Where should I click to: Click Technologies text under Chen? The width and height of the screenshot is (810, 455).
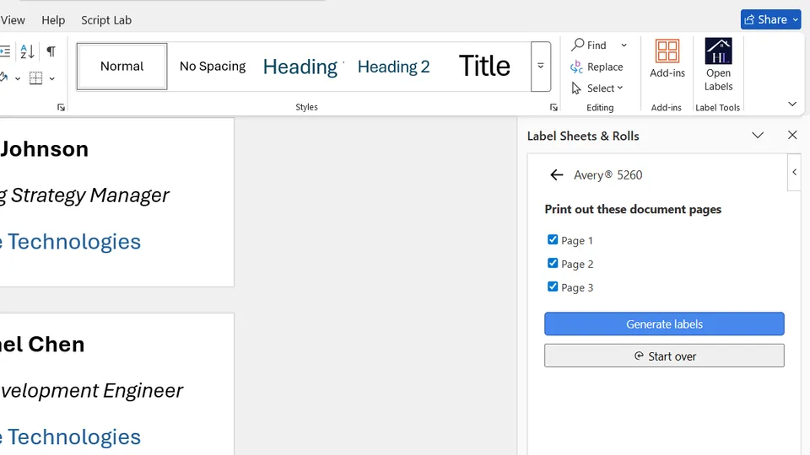74,437
